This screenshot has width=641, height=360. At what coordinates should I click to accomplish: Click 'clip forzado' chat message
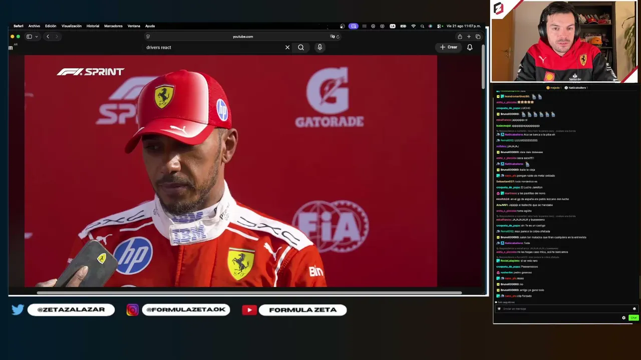pyautogui.click(x=525, y=296)
